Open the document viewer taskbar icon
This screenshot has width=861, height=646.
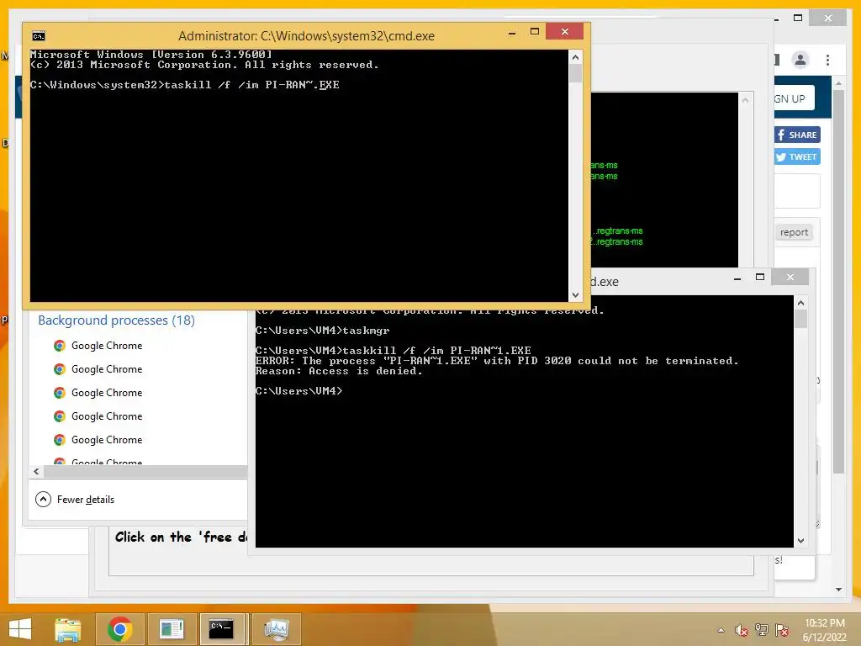pyautogui.click(x=172, y=629)
